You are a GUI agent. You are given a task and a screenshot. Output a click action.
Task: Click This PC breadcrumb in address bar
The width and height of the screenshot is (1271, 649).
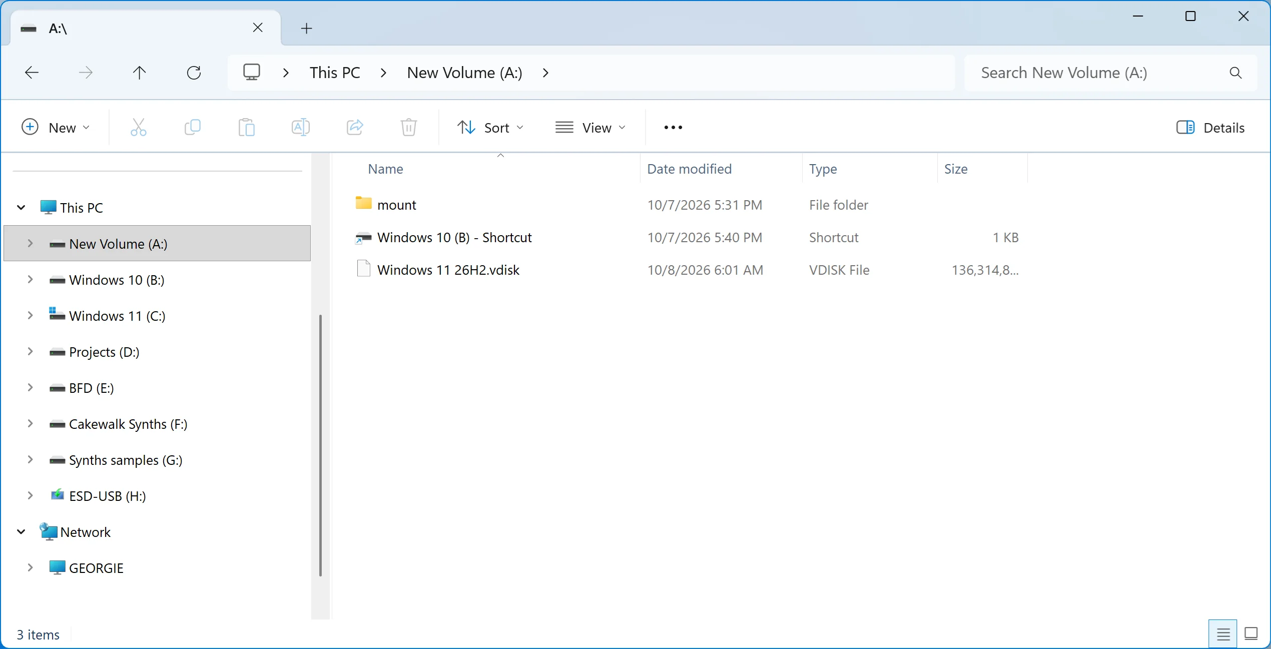[335, 73]
